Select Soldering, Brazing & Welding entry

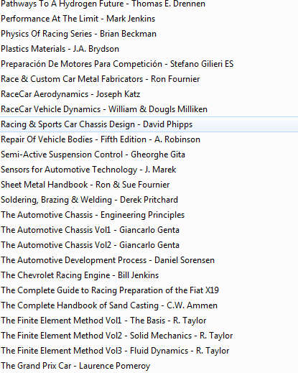90,200
